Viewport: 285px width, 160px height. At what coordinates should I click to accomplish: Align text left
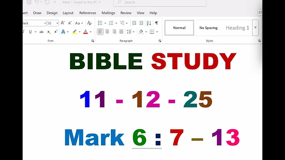point(100,32)
